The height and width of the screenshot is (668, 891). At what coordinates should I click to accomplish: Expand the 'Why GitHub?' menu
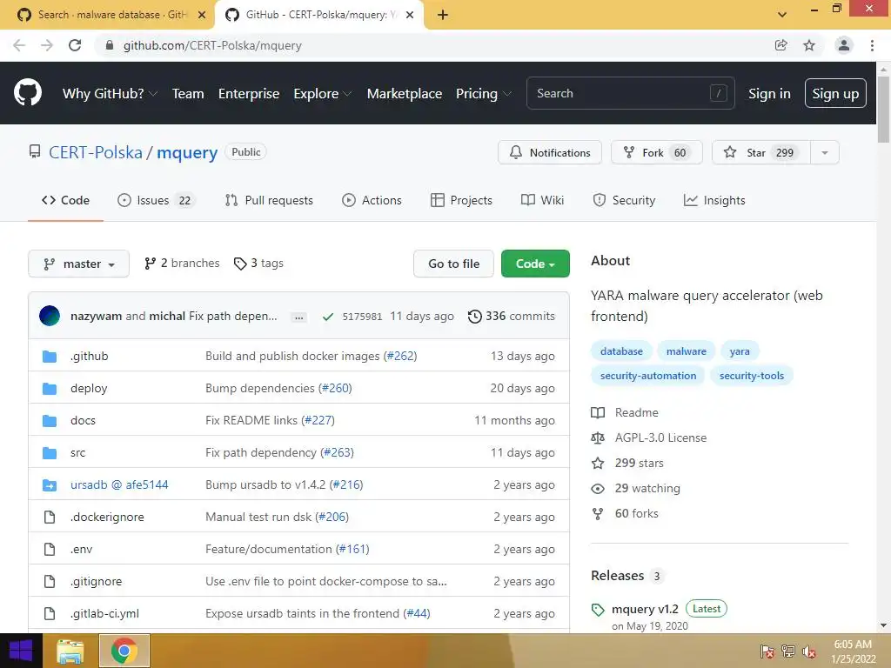coord(110,94)
